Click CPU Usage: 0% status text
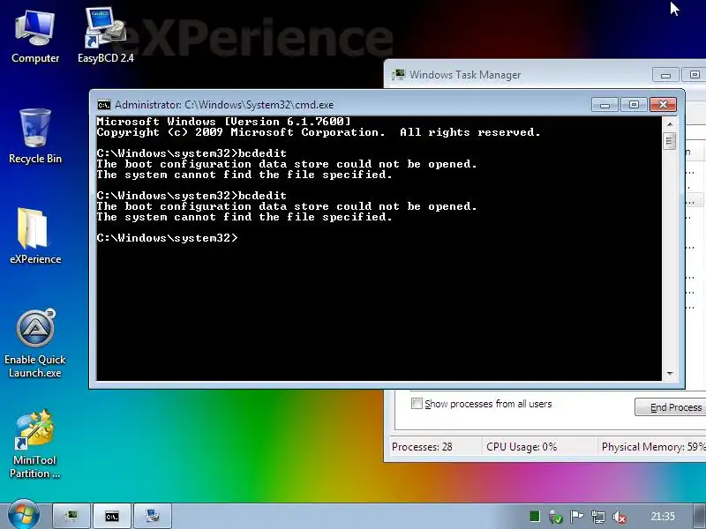Screen dimensions: 706x529 coord(522,447)
